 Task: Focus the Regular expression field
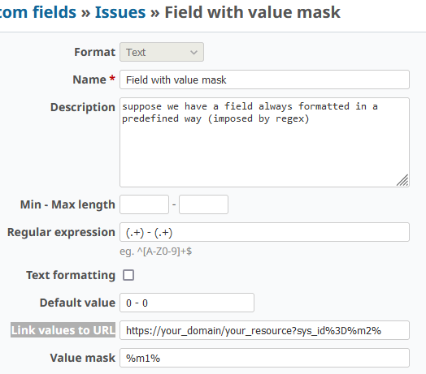pyautogui.click(x=264, y=232)
